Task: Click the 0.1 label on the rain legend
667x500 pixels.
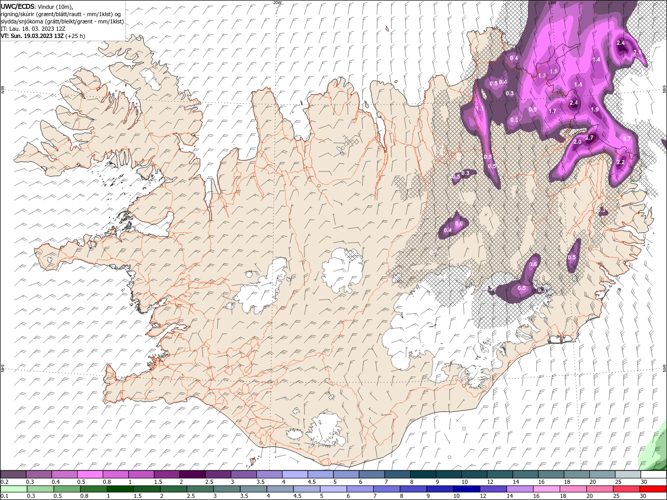Action: [x=4, y=496]
